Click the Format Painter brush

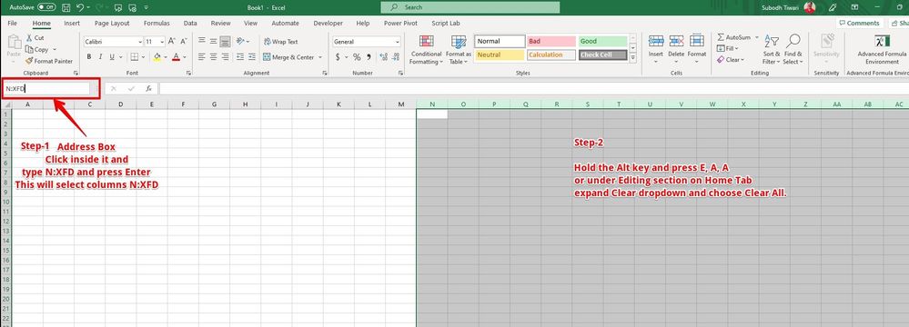(x=29, y=61)
